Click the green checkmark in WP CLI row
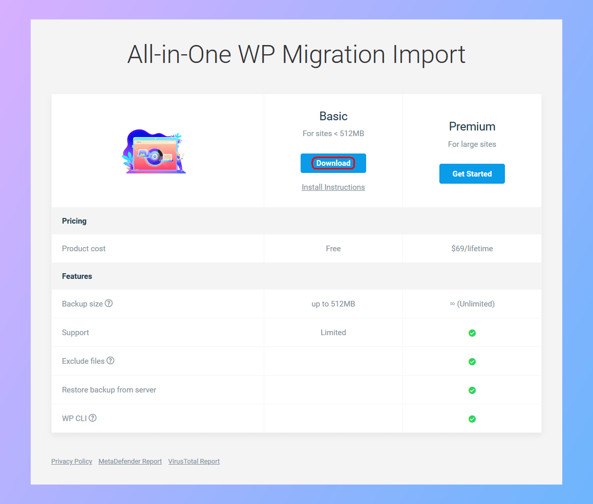The width and height of the screenshot is (593, 504). 472,419
